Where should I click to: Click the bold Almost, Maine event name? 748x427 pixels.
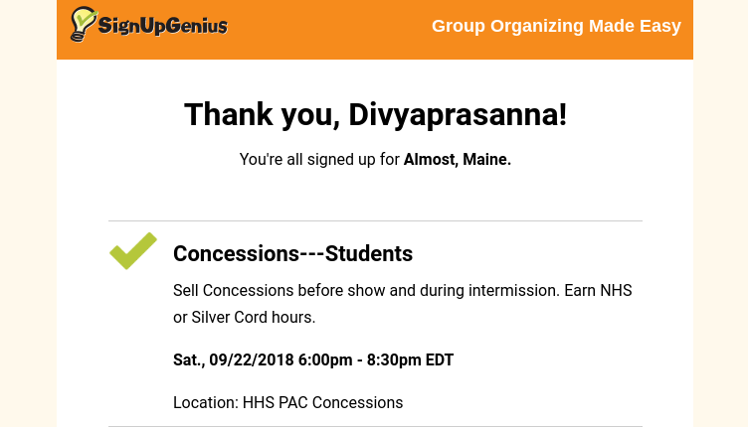click(x=458, y=159)
